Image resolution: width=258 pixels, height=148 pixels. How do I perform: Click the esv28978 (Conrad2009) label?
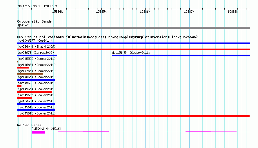(36, 53)
